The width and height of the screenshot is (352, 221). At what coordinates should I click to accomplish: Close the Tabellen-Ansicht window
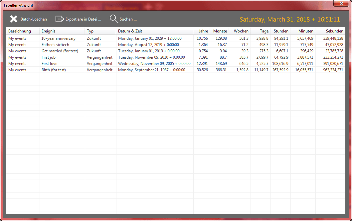(341, 3)
